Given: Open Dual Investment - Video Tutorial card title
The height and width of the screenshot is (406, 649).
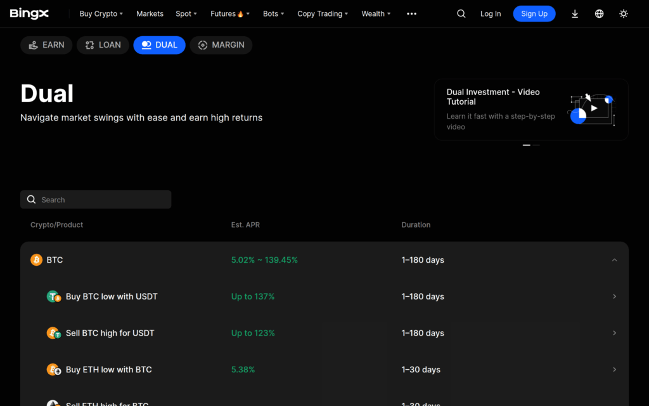Looking at the screenshot, I should (x=493, y=97).
